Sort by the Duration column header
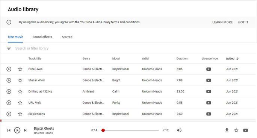Viewport: 257px width, 138px height. 182,59
